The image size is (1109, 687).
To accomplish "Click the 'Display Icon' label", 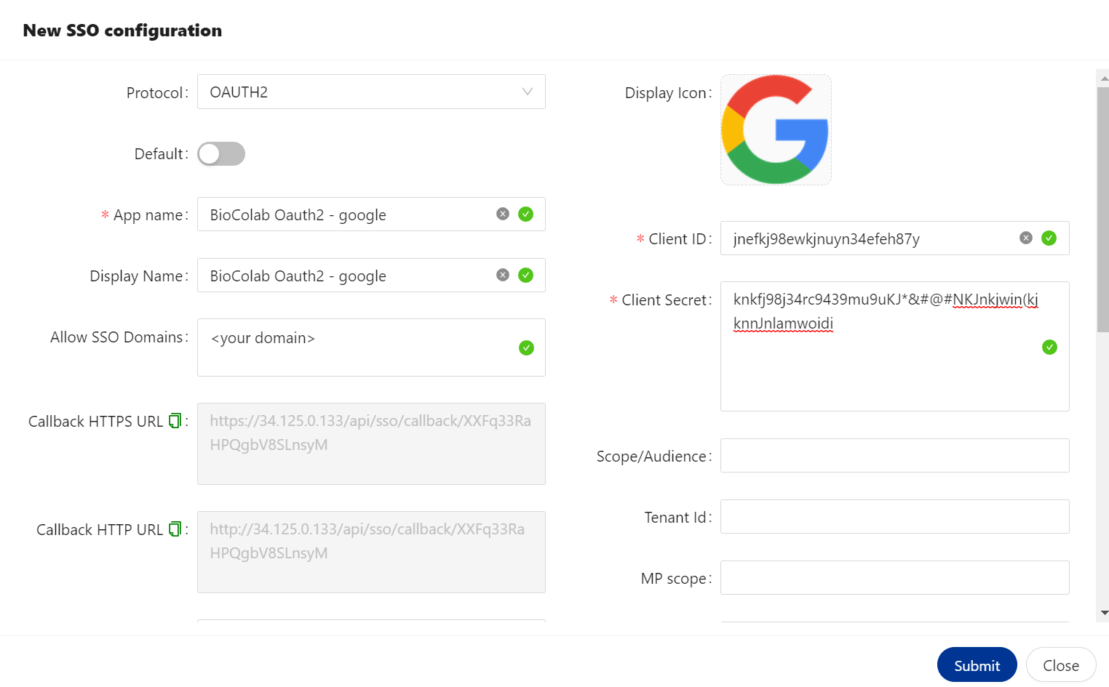I will tap(666, 93).
